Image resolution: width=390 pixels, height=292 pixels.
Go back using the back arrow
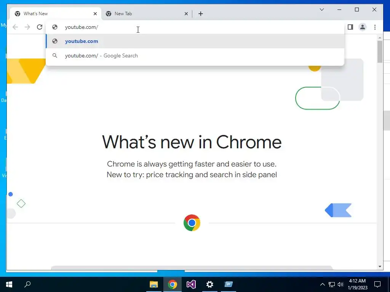point(15,27)
